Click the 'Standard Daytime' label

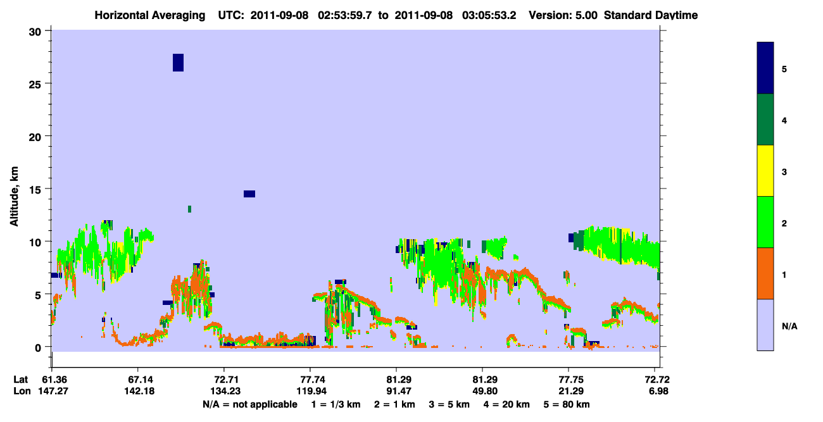(651, 15)
